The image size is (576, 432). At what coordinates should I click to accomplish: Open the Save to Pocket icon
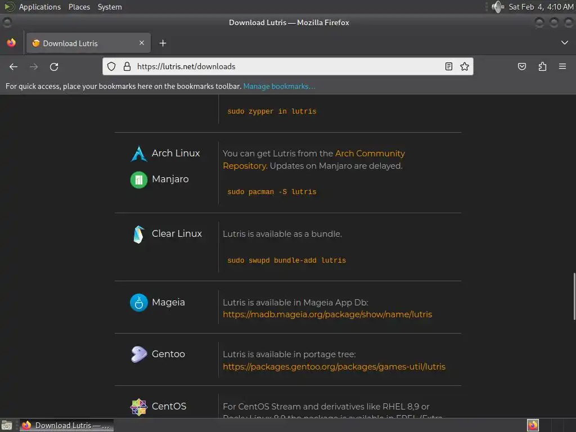click(521, 66)
